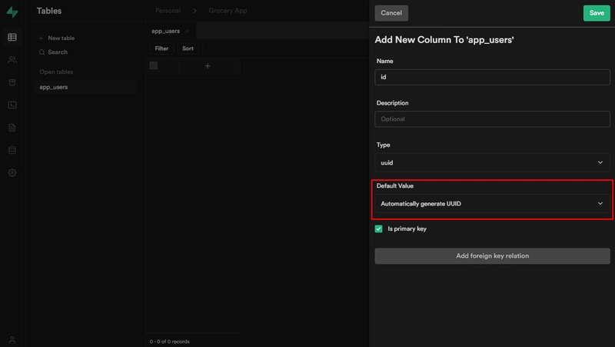Image resolution: width=615 pixels, height=347 pixels.
Task: Open the Authentication users sidebar icon
Action: 12,60
